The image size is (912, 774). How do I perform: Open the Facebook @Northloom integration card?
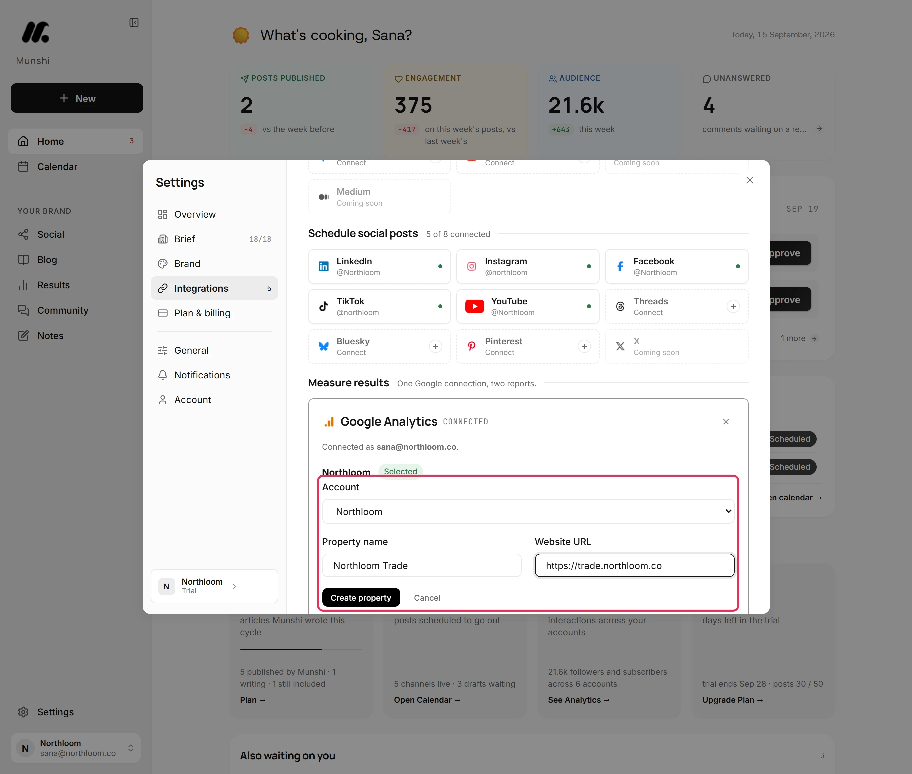tap(676, 266)
